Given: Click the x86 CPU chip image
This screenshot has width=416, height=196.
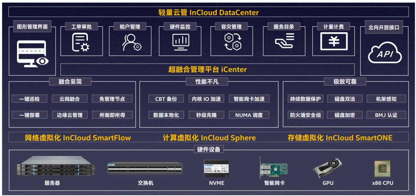Looking at the screenshot, I should coord(382,169).
